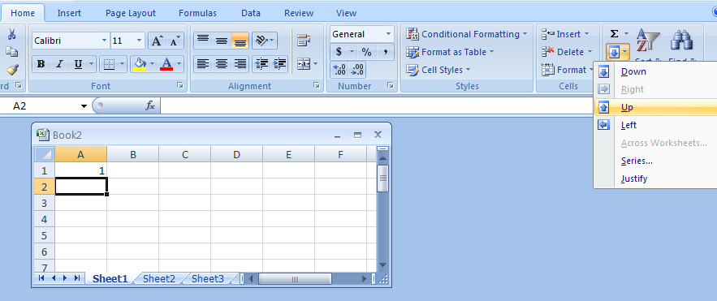
Task: Expand the Borders dropdown arrow
Action: pyautogui.click(x=122, y=64)
